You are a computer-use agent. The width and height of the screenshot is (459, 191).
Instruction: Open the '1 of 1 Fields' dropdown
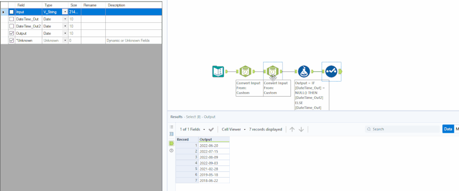193,129
